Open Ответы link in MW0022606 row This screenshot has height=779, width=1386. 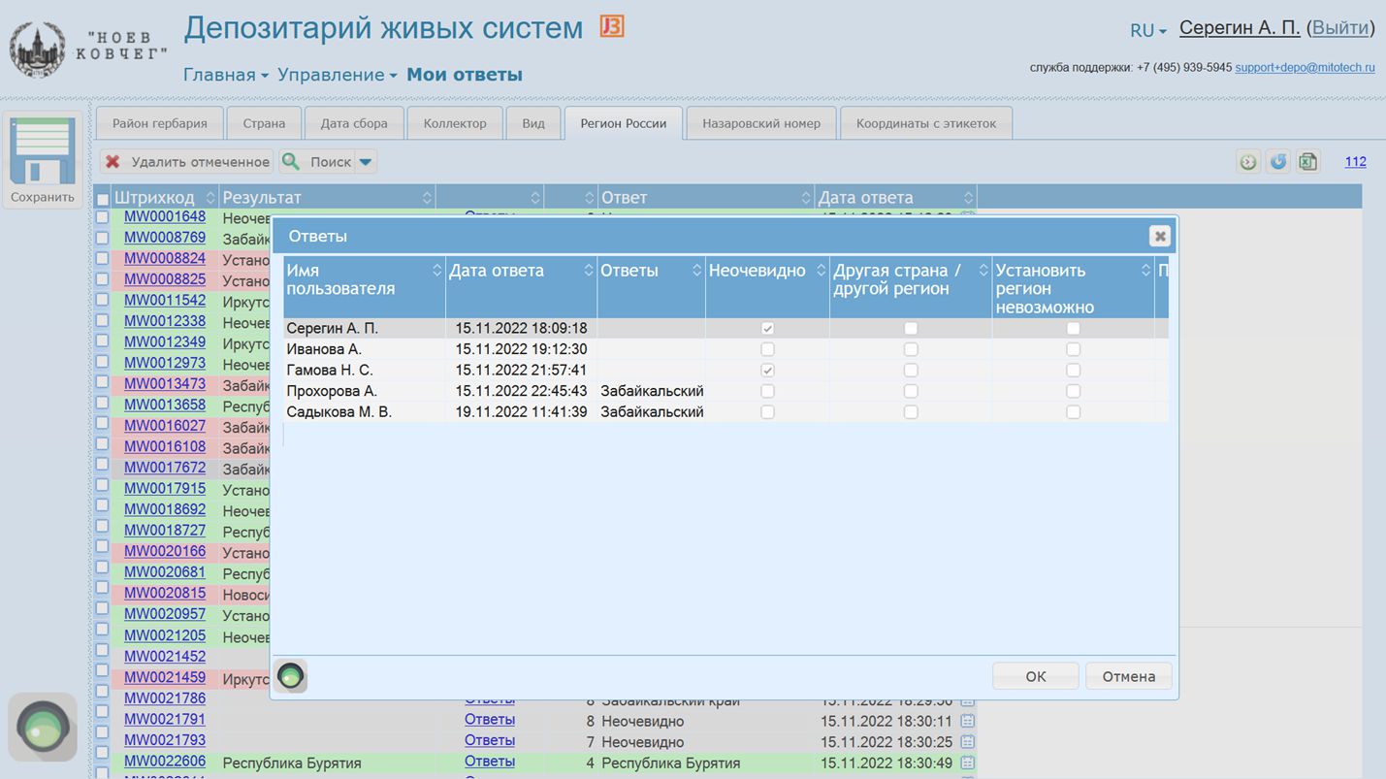click(x=490, y=762)
